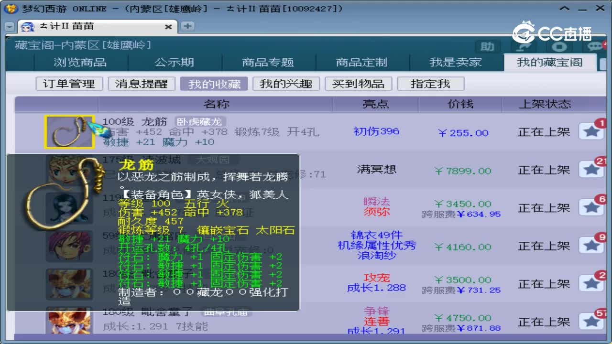Switch to the 浏览商品 tab
The height and width of the screenshot is (344, 612).
pyautogui.click(x=81, y=63)
